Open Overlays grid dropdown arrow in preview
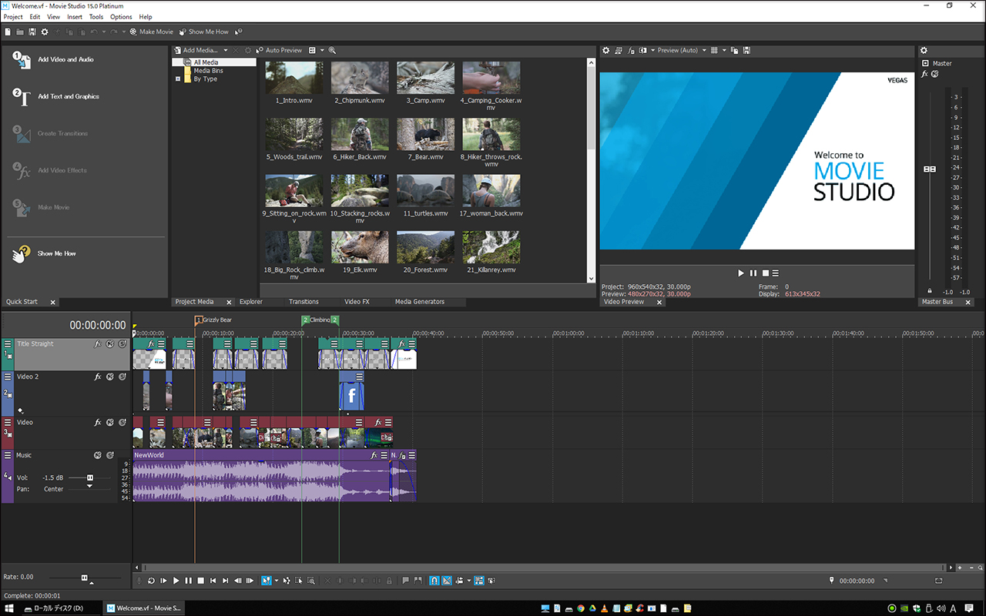This screenshot has height=616, width=986. [724, 50]
